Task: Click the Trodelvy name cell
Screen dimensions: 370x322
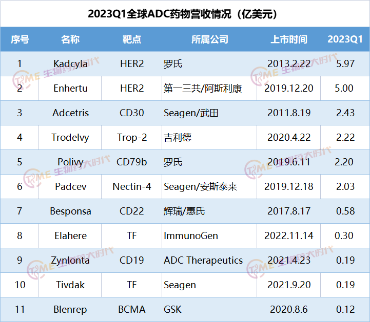Action: pyautogui.click(x=70, y=138)
